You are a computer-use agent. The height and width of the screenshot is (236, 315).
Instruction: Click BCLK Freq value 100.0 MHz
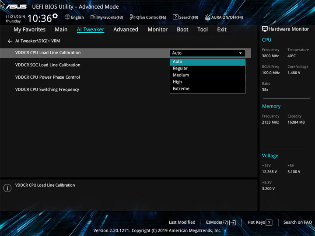[x=271, y=73]
